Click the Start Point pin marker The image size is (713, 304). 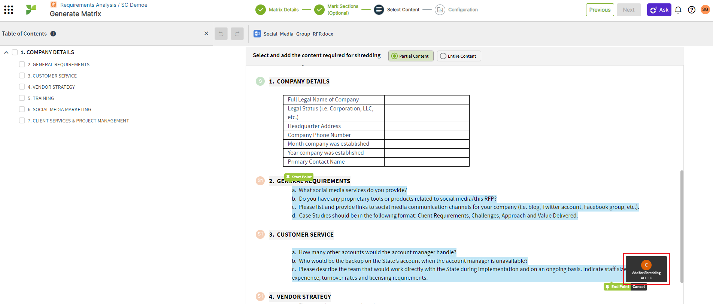tap(299, 177)
